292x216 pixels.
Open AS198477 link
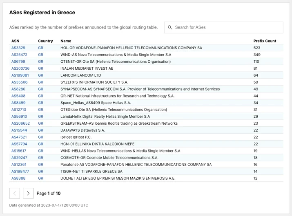pyautogui.click(x=20, y=172)
